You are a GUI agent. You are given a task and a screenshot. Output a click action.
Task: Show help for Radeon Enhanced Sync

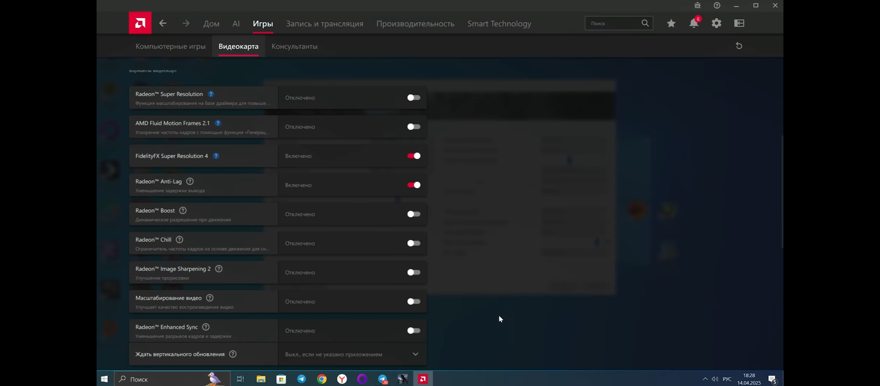point(206,327)
